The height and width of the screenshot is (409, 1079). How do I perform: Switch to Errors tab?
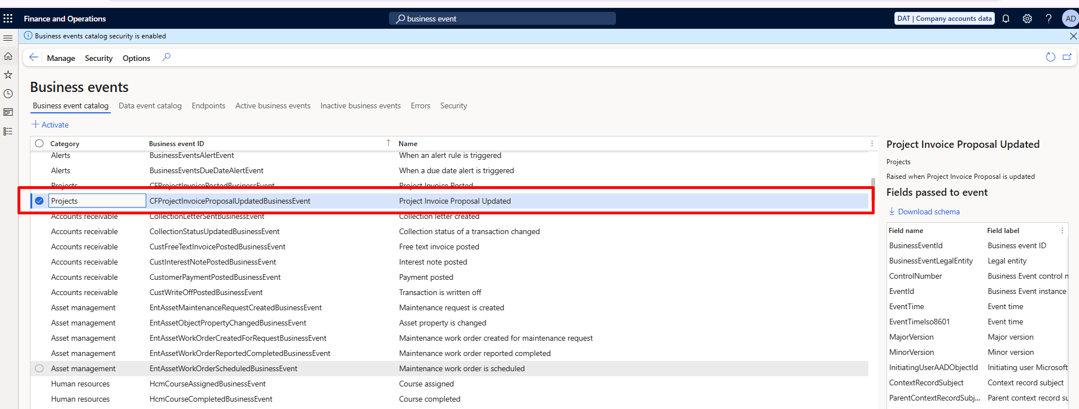click(x=421, y=105)
